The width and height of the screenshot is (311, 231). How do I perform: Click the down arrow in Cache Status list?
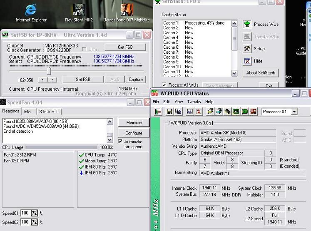pos(234,73)
